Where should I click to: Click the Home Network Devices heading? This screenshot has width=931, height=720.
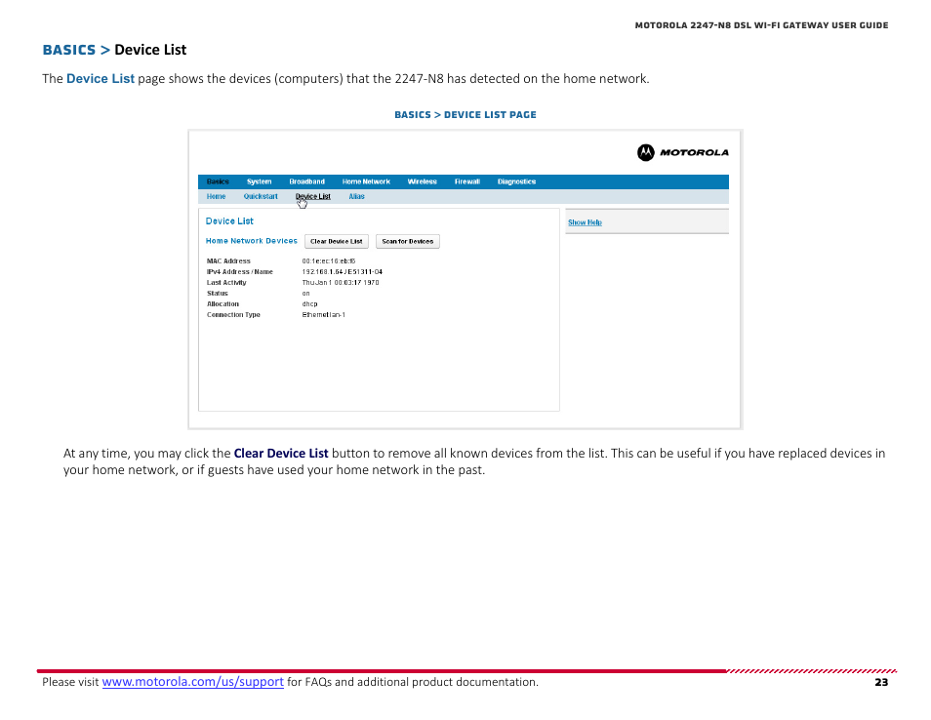(251, 241)
